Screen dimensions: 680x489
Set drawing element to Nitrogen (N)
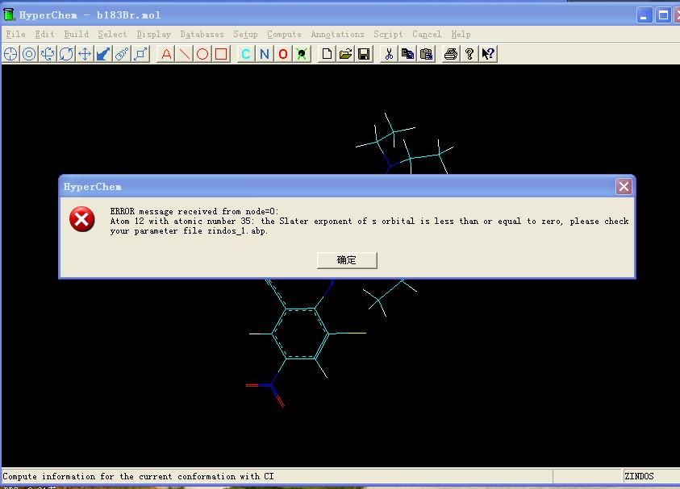coord(265,54)
